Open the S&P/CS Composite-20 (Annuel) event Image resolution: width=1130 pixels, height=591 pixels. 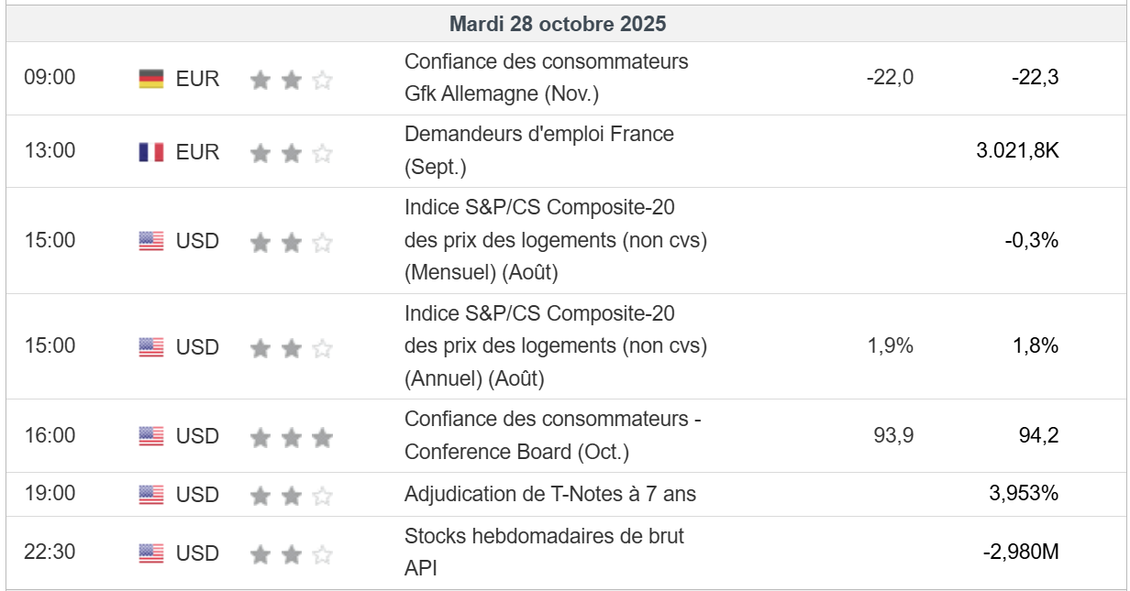coord(555,346)
